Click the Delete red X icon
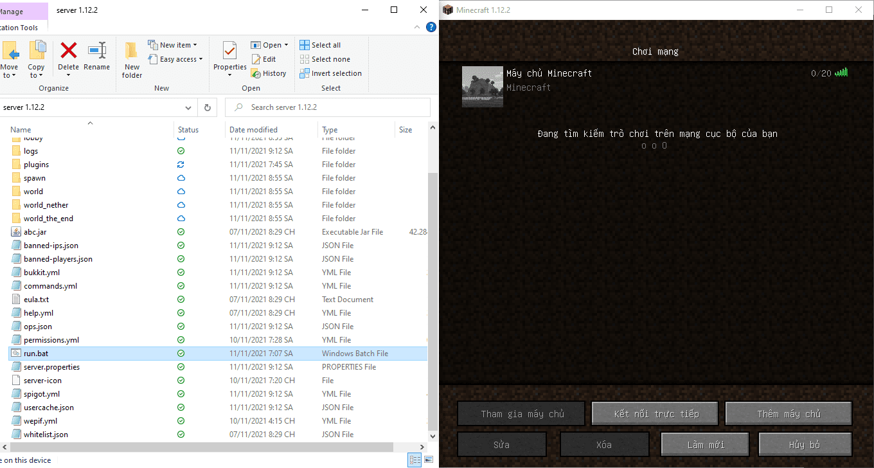874x468 pixels. (x=68, y=50)
